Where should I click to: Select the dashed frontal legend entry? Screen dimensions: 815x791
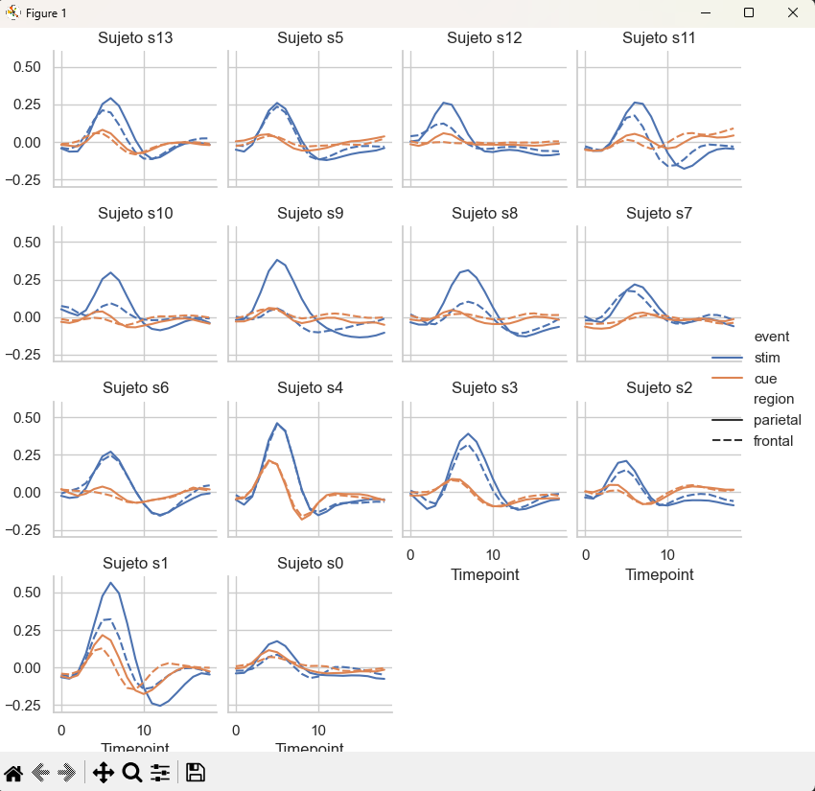(729, 441)
